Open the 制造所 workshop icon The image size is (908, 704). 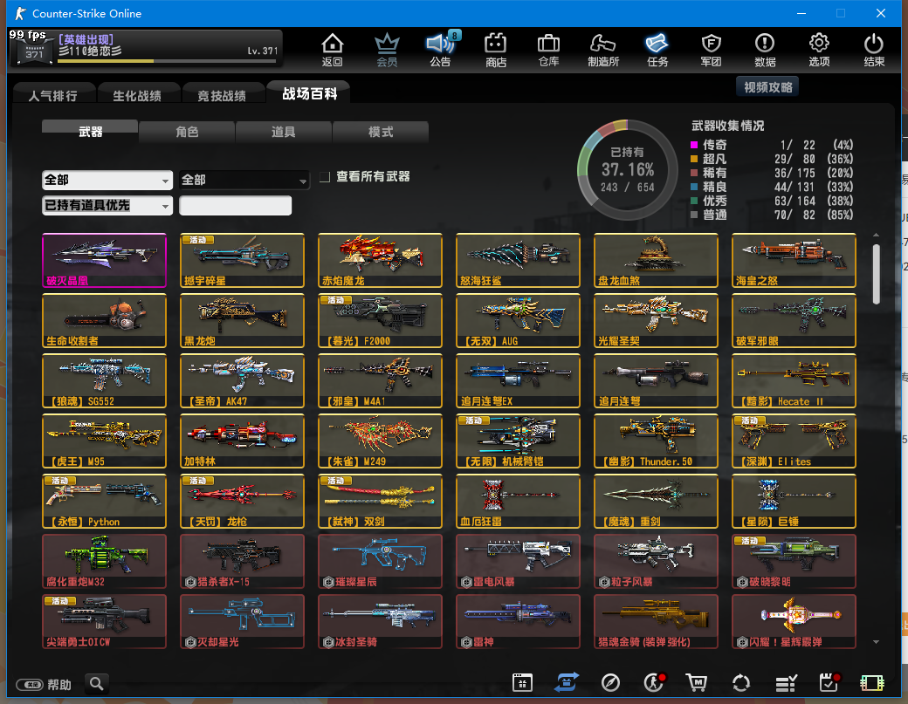click(x=602, y=50)
